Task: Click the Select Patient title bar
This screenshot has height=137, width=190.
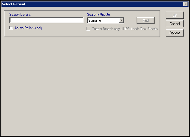Action: tap(89, 4)
